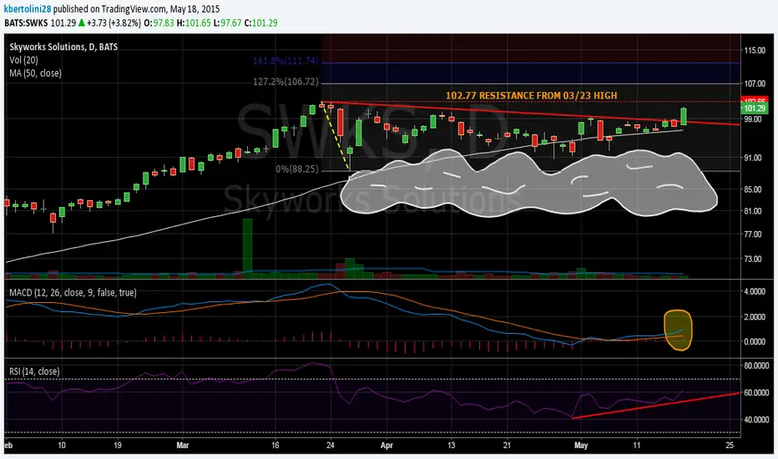Click the Vol (20) indicator label

point(23,60)
